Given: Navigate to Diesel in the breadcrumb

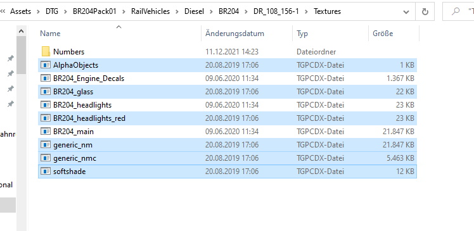Looking at the screenshot, I should (x=194, y=11).
